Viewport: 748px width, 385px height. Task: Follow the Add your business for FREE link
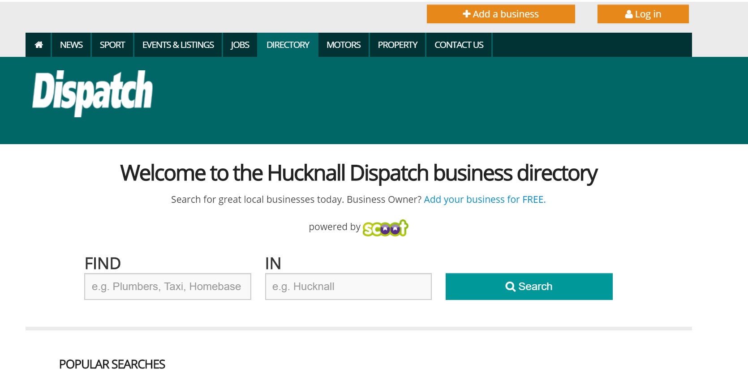pos(485,200)
